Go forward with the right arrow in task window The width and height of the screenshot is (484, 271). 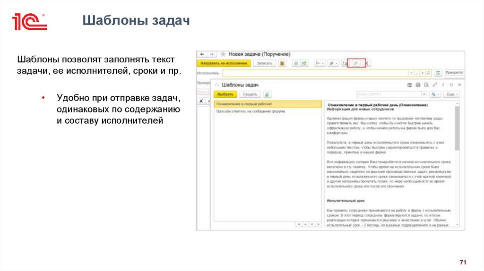tap(211, 54)
